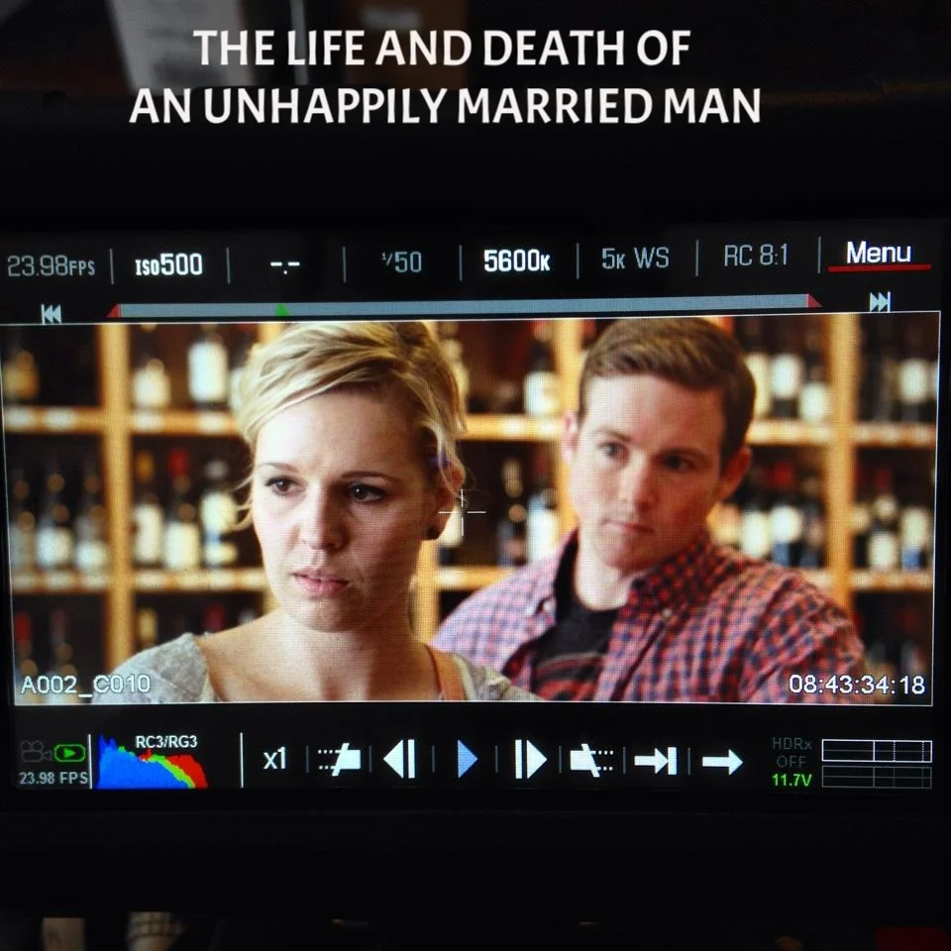Image resolution: width=951 pixels, height=951 pixels.
Task: Skip to next clip with forward icon
Action: click(x=880, y=301)
